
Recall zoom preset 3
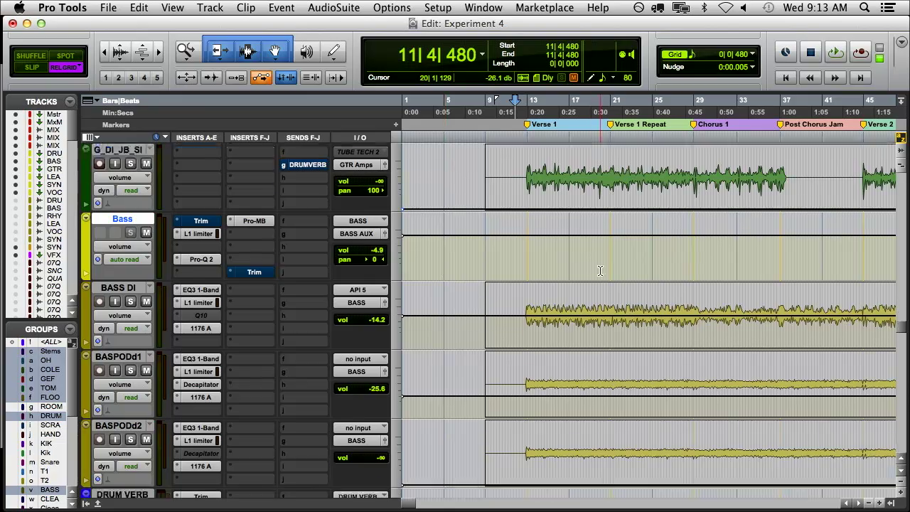[132, 78]
